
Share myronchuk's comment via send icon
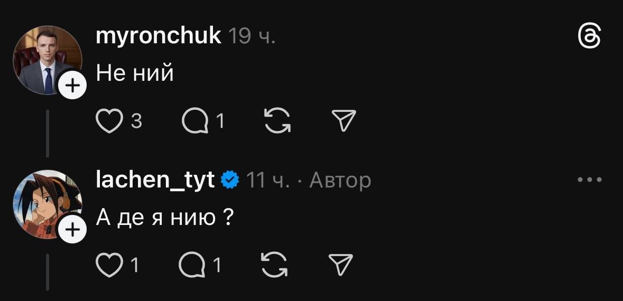pos(344,121)
